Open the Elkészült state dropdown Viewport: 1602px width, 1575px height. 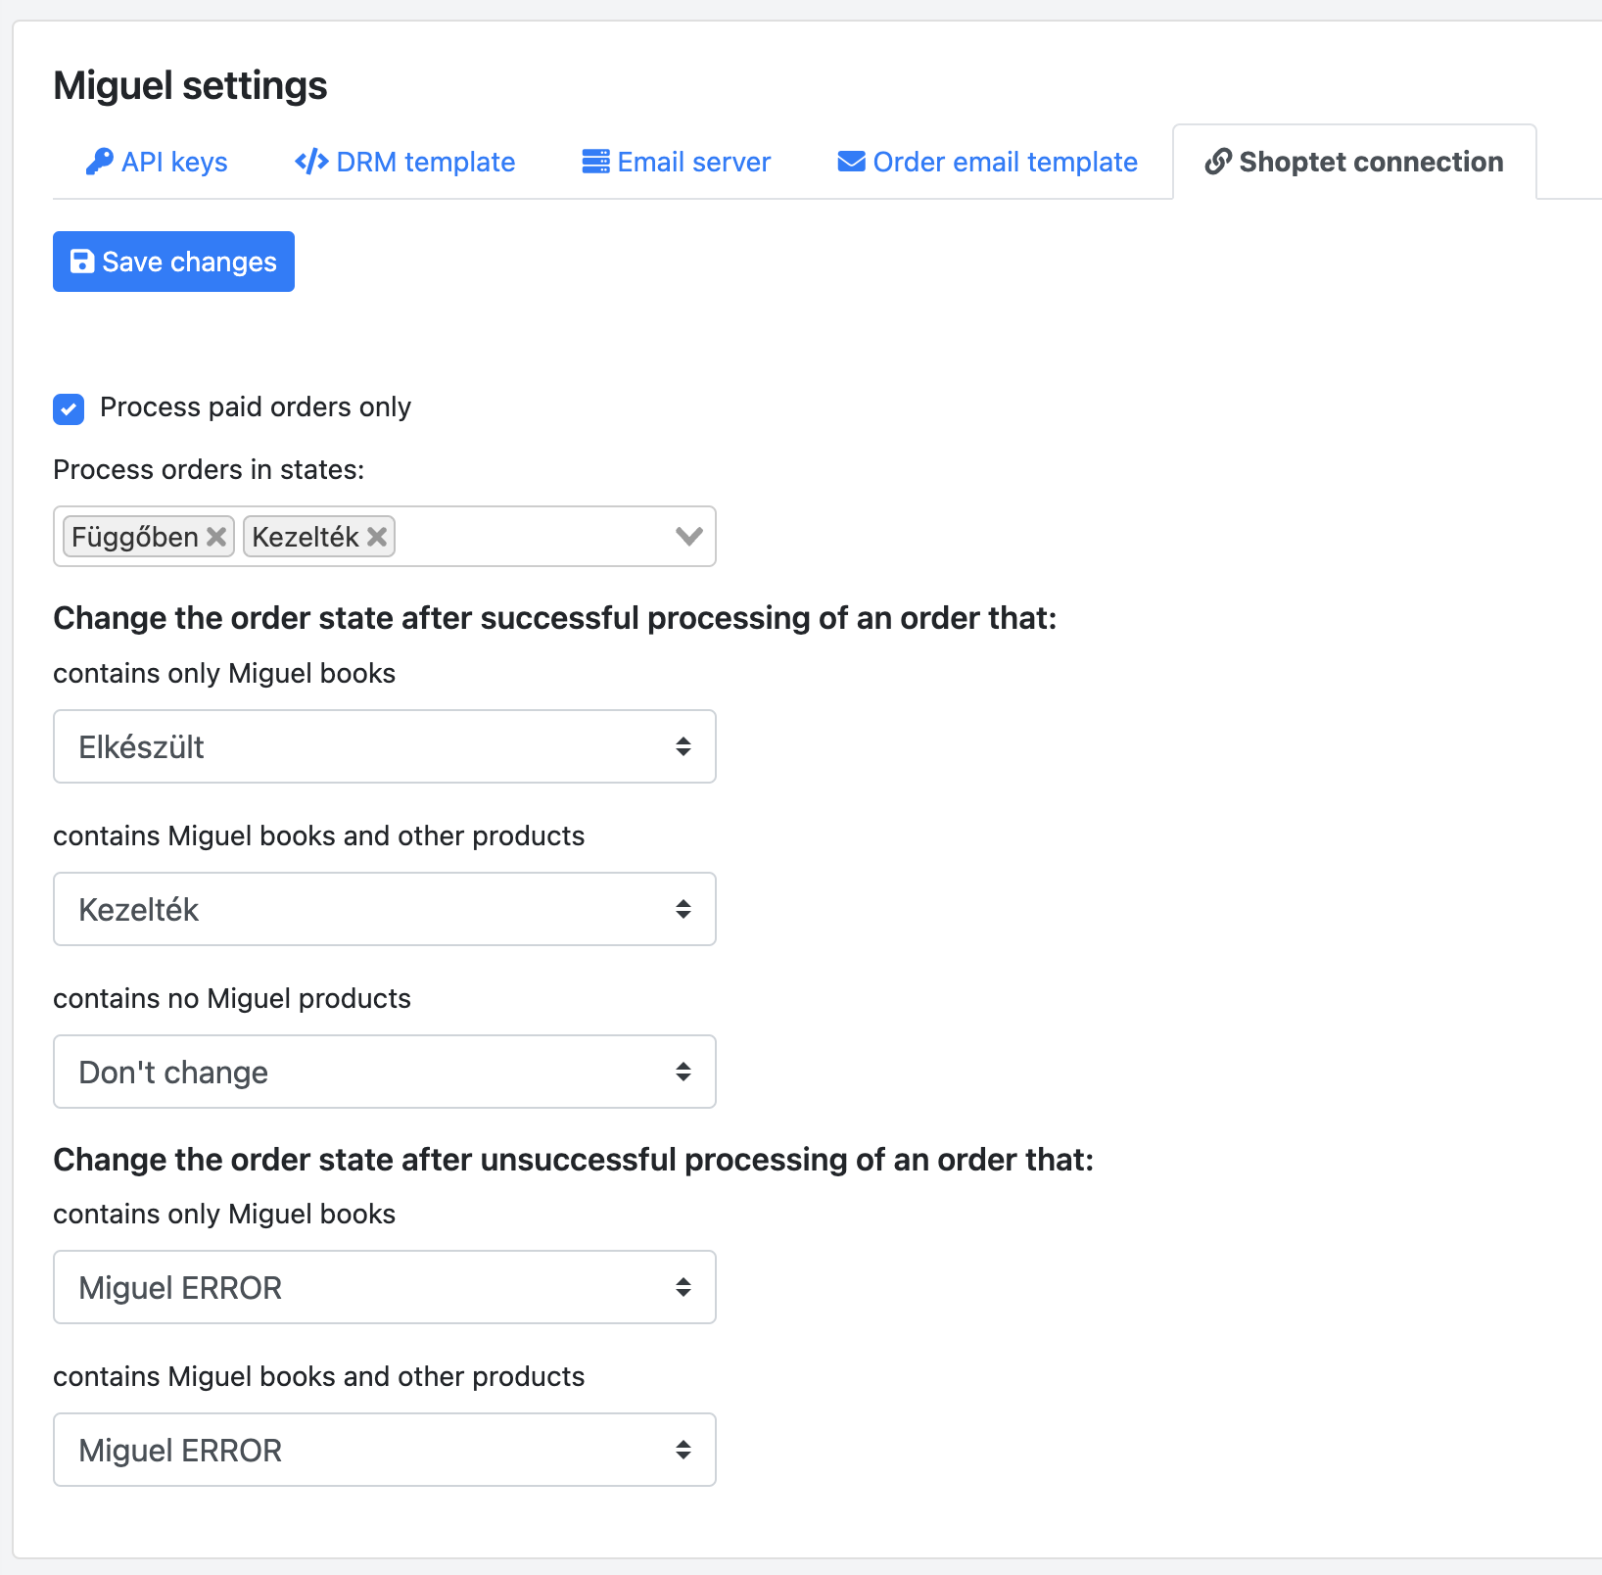click(x=385, y=746)
